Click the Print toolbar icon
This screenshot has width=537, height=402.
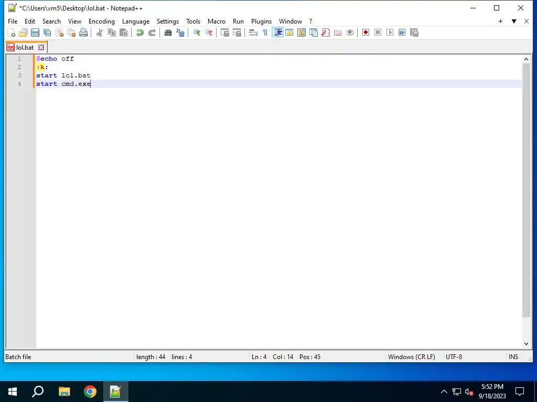(83, 32)
